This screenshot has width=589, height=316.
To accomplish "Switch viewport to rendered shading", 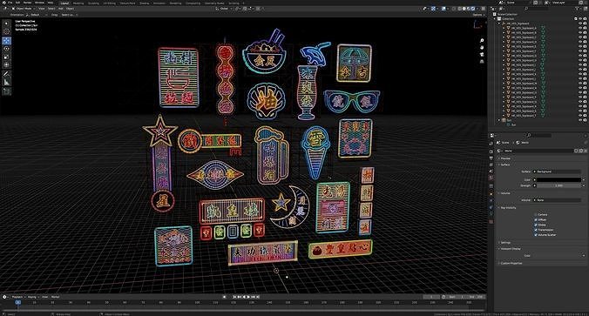I will coord(473,8).
